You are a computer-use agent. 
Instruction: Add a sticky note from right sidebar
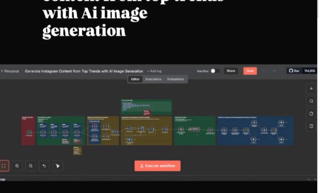pos(311,114)
